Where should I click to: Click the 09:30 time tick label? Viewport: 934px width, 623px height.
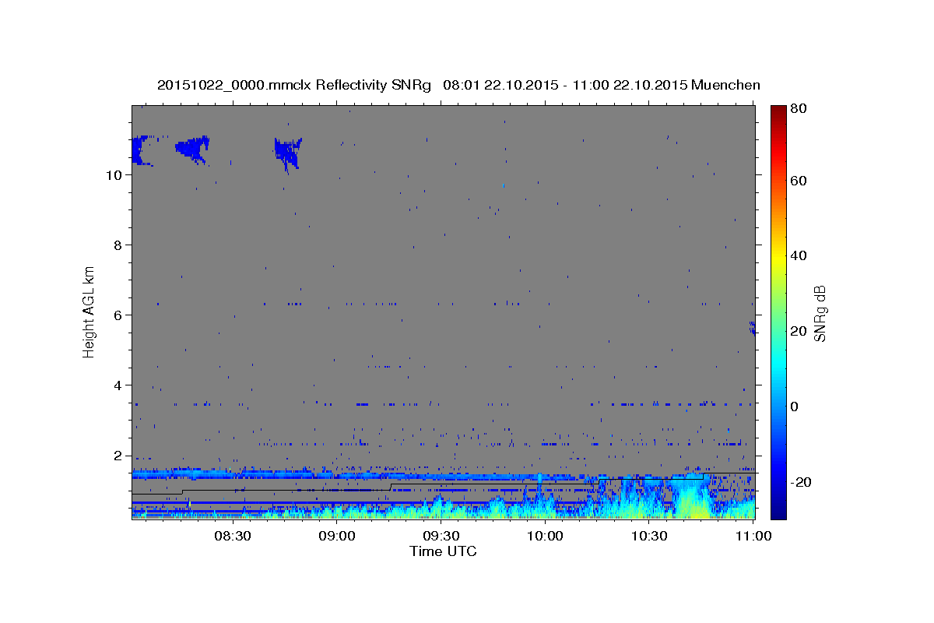tap(441, 537)
